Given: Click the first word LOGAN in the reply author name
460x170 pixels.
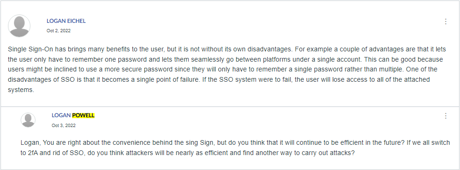Looking at the screenshot, I should 61,115.
